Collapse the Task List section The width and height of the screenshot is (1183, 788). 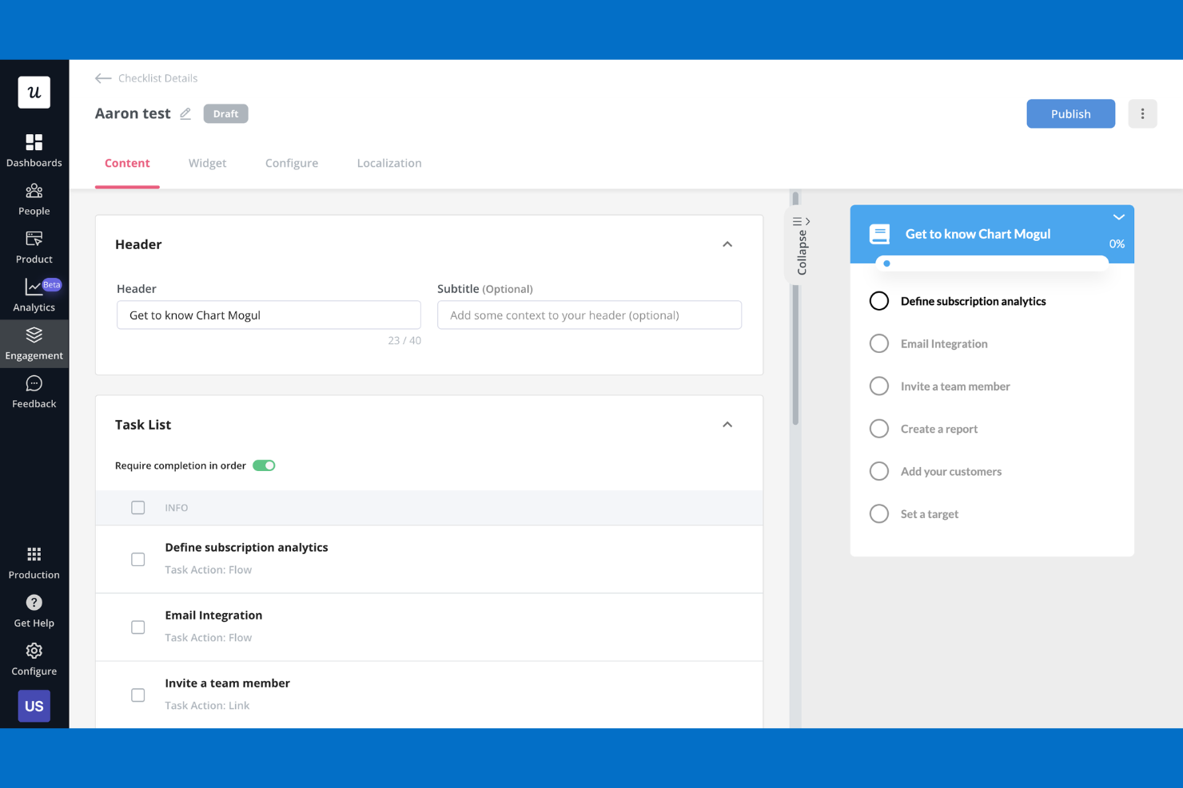point(727,424)
